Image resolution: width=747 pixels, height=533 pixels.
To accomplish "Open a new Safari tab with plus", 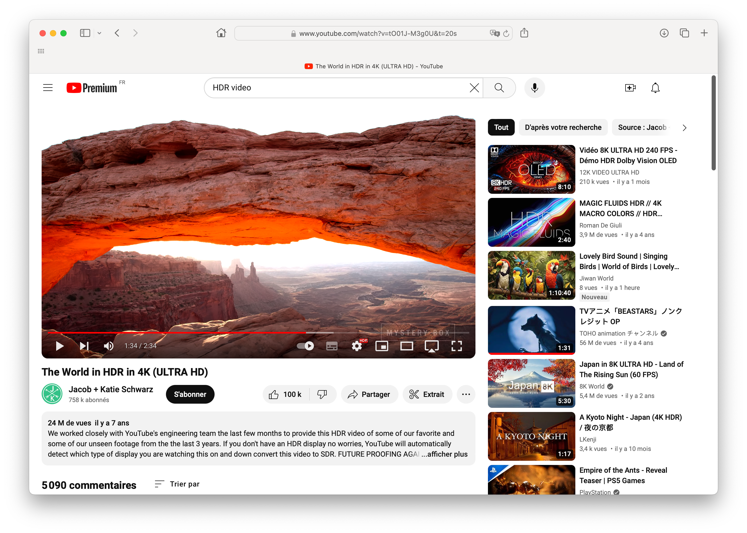I will pos(704,33).
